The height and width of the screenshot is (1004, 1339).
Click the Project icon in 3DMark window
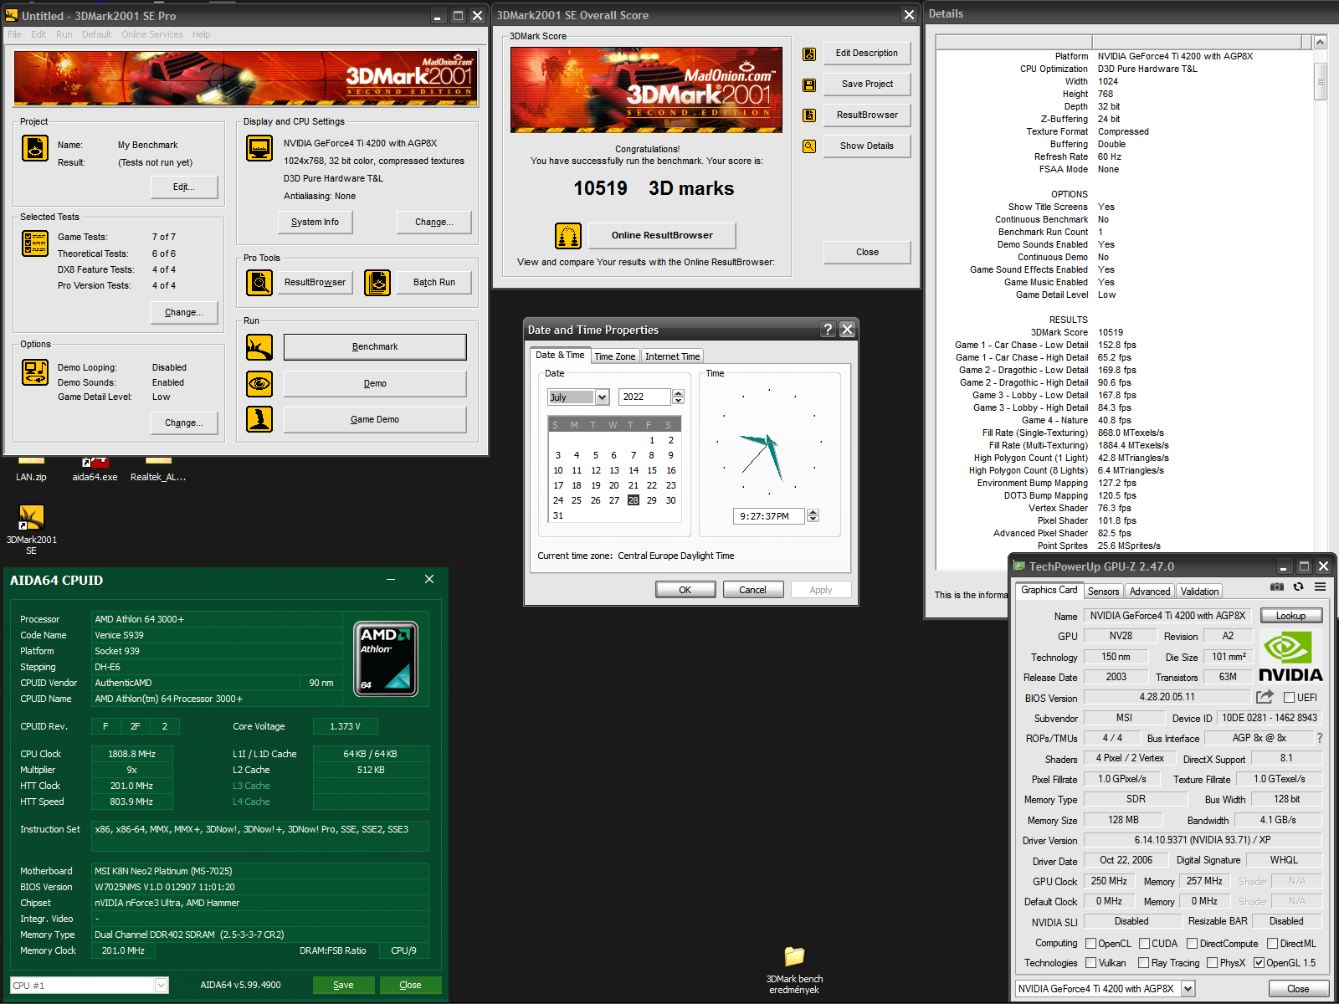[x=35, y=148]
